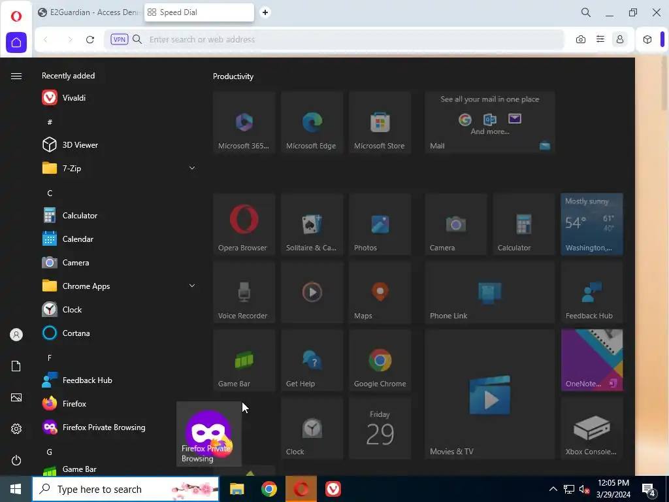This screenshot has height=502, width=669.
Task: Open Calculator in the app list
Action: tap(119, 216)
